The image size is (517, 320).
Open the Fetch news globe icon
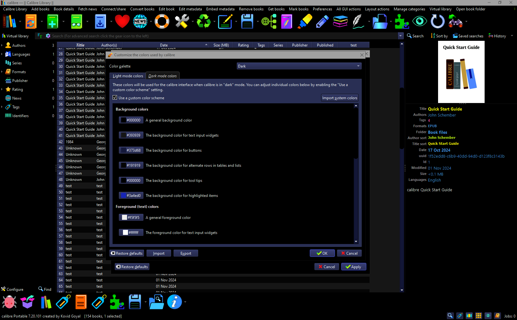click(x=140, y=22)
